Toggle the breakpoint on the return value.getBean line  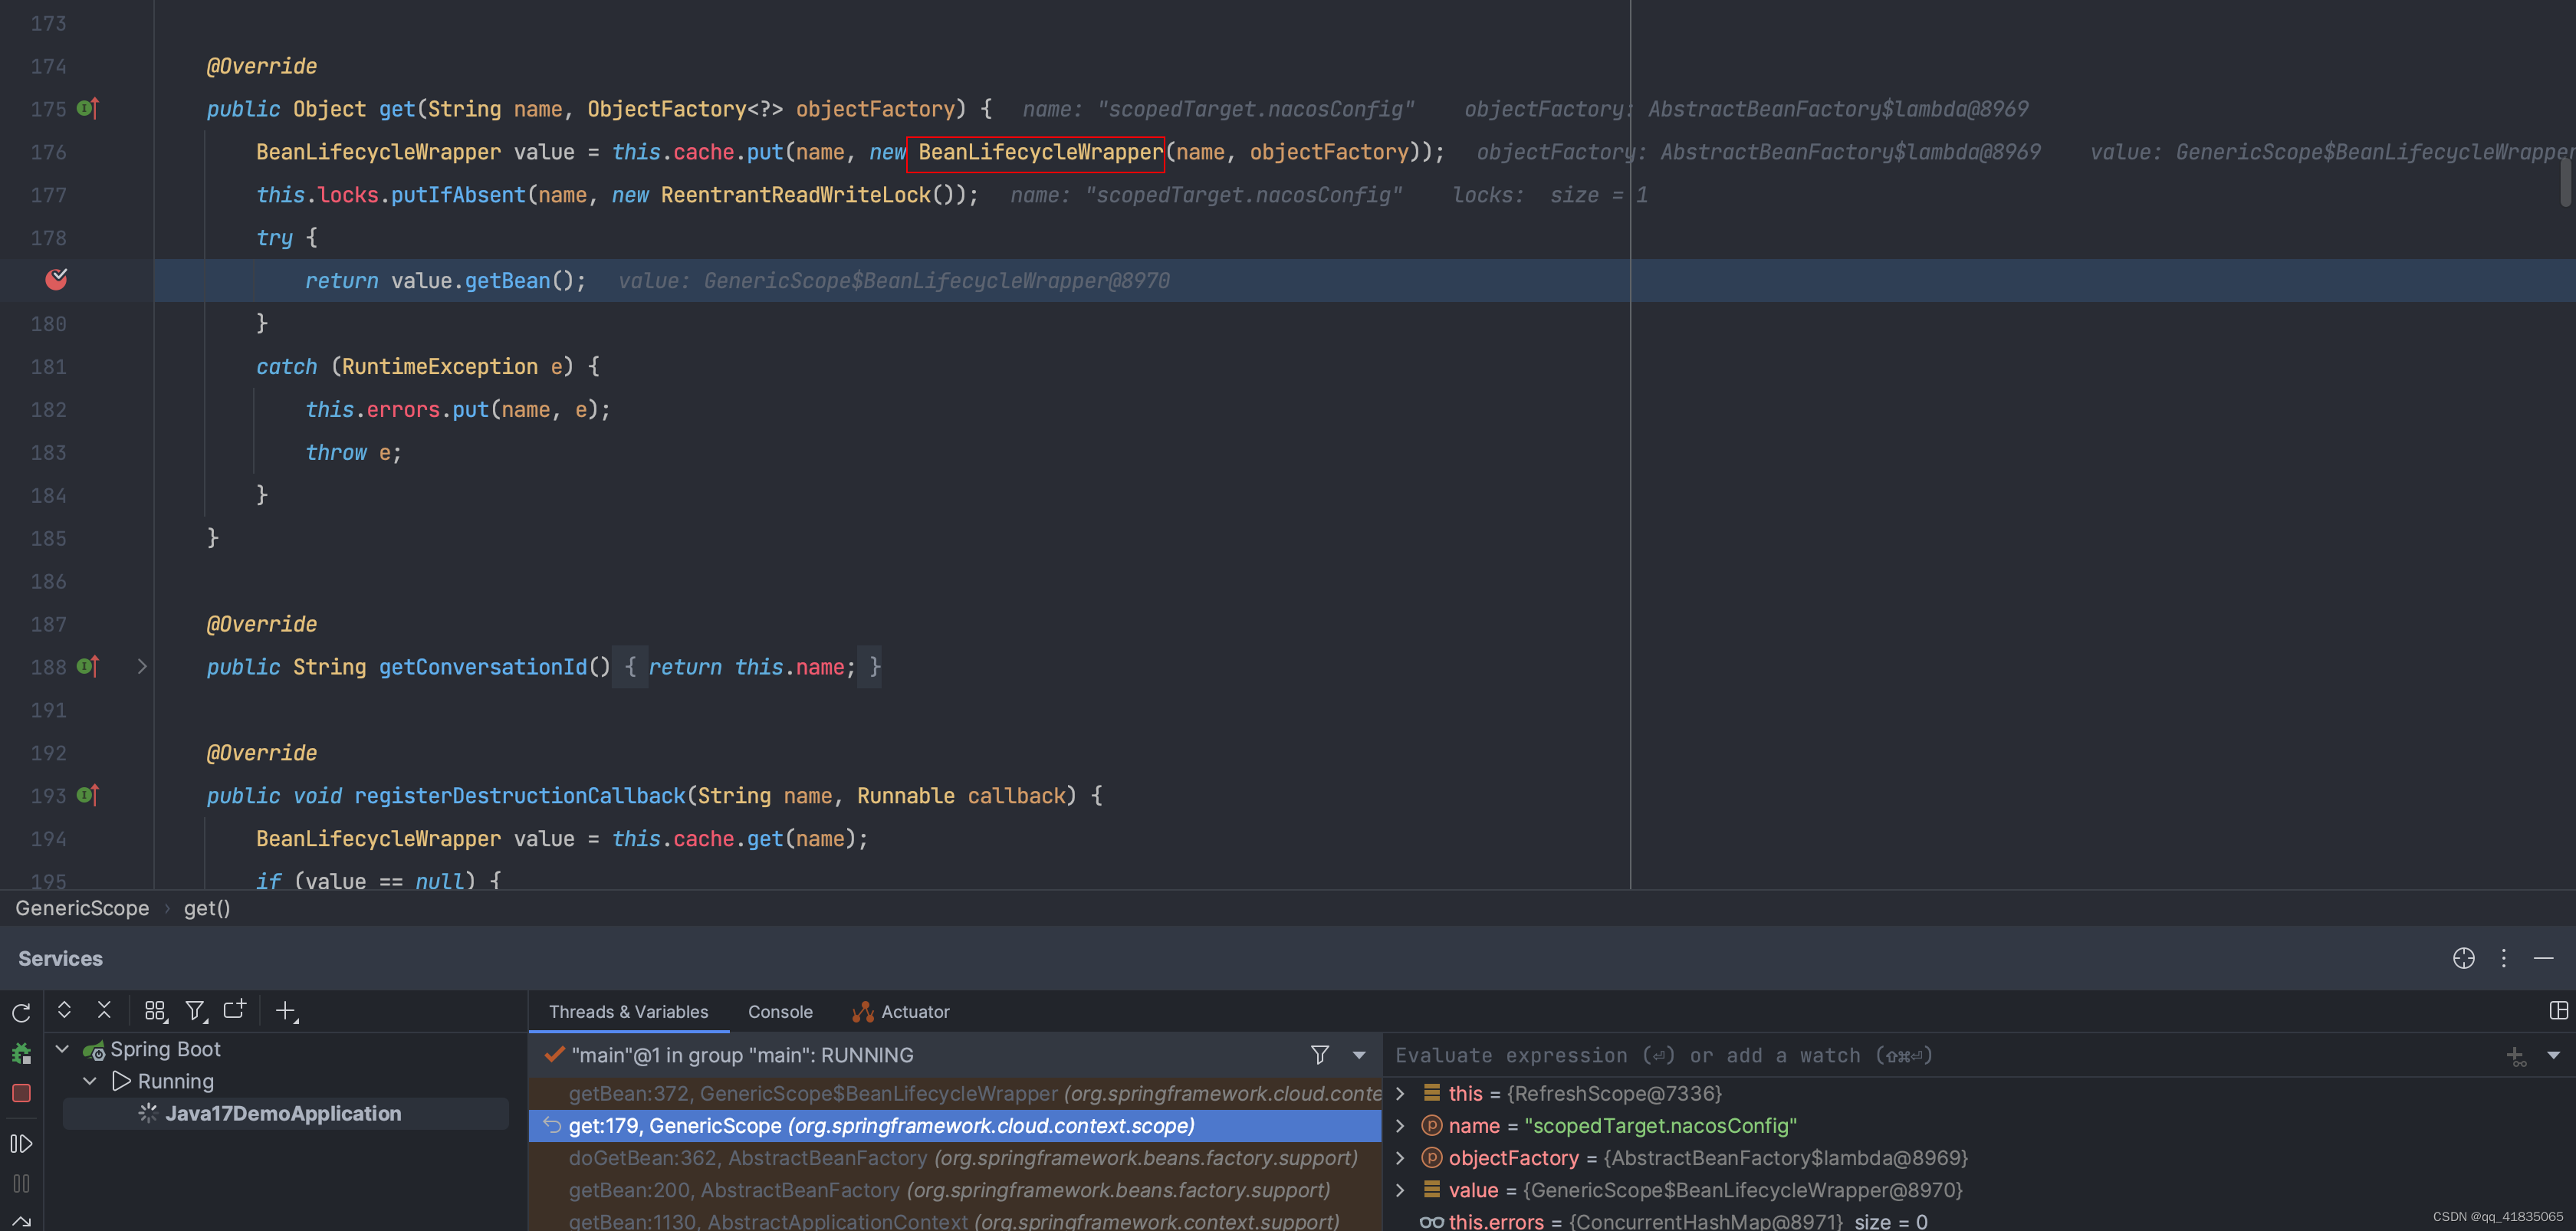click(x=56, y=280)
